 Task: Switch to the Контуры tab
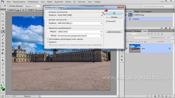pos(137,31)
